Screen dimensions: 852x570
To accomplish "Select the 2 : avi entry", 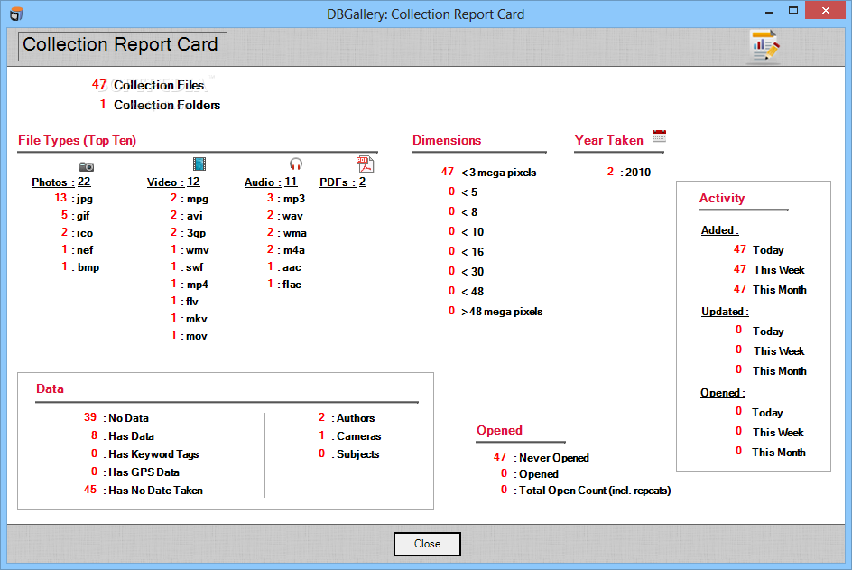I will pyautogui.click(x=186, y=215).
